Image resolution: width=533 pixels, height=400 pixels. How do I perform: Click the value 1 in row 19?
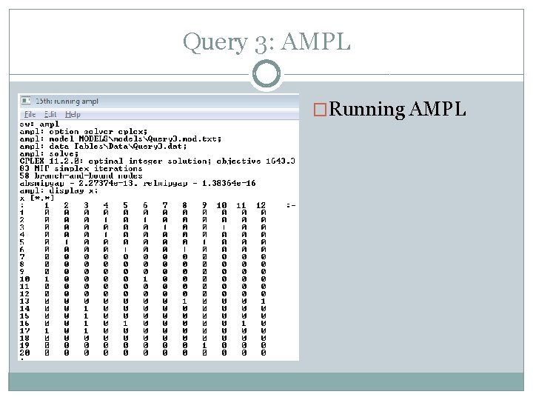tap(204, 346)
